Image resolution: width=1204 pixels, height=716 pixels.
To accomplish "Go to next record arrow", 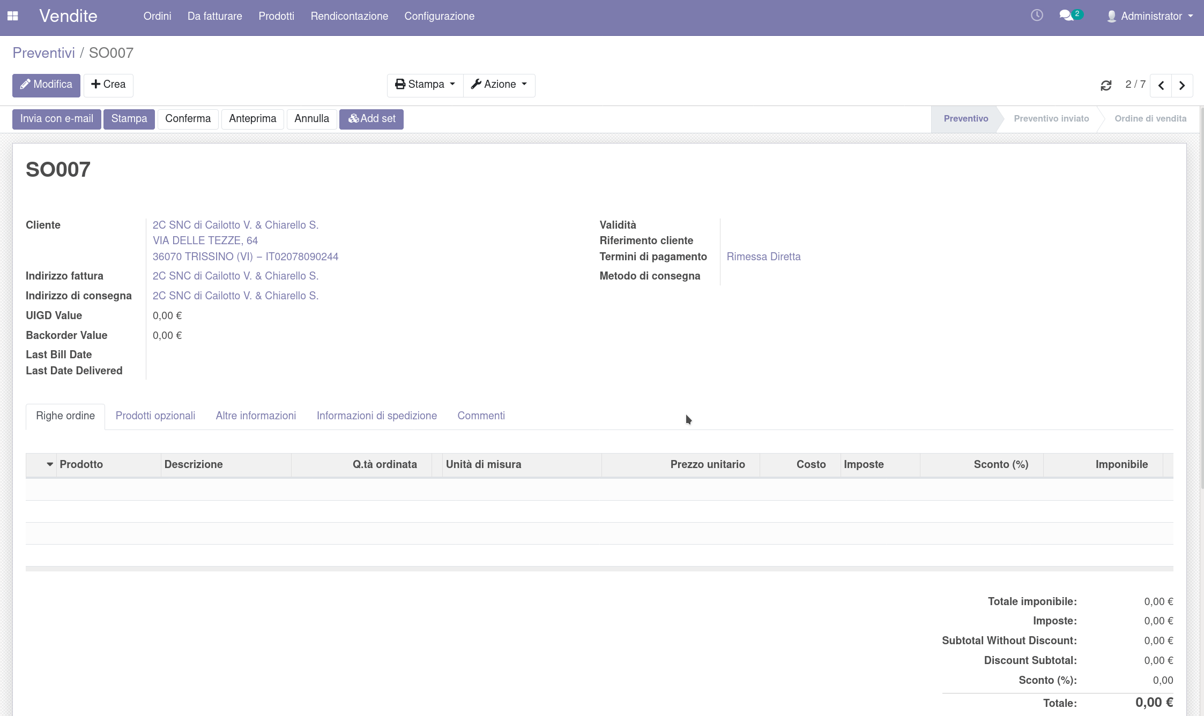I will coord(1182,85).
